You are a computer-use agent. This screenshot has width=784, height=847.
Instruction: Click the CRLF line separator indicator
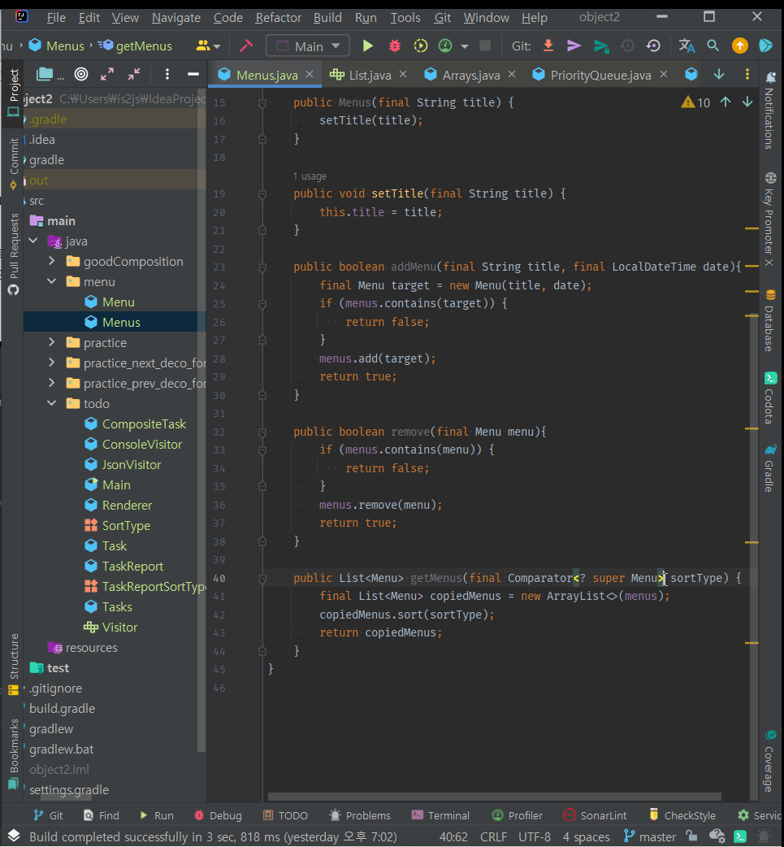[x=493, y=836]
